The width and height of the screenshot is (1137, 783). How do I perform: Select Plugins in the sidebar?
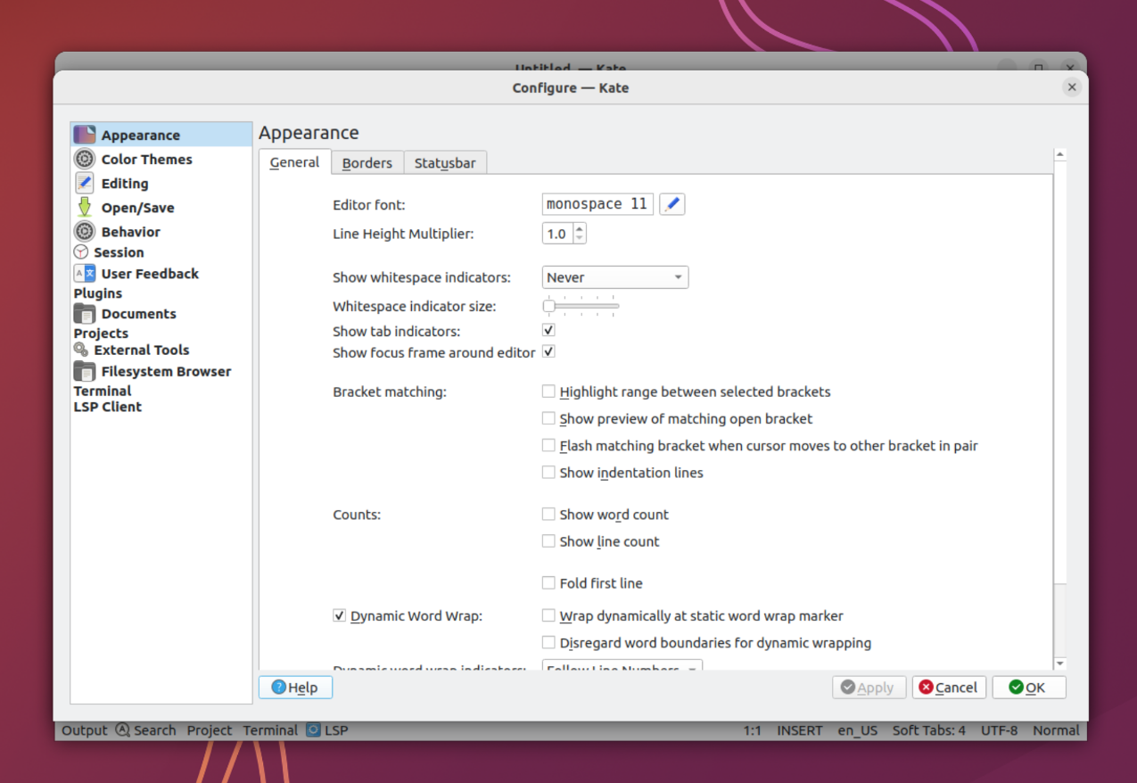(x=98, y=293)
